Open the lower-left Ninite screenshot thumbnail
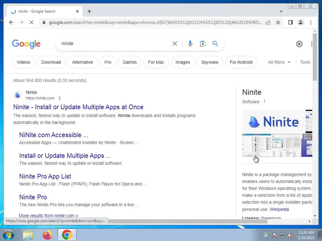Screen dimensions: 322x241 pyautogui.click(x=257, y=145)
